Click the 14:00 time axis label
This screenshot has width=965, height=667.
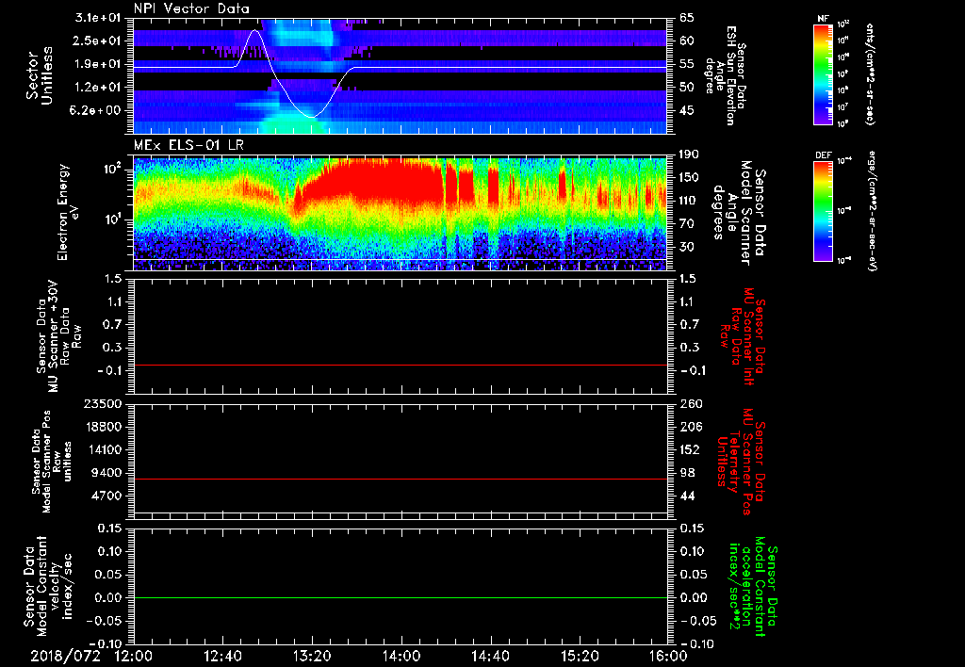click(401, 657)
